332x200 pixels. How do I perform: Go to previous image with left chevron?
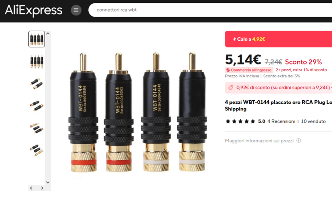tap(32, 188)
